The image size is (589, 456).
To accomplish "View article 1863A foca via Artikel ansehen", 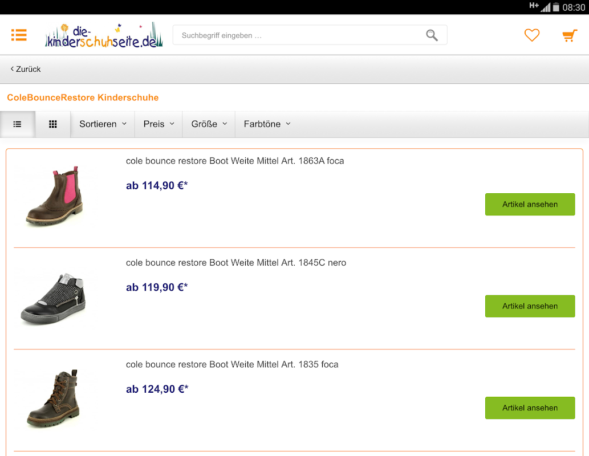I will (530, 204).
